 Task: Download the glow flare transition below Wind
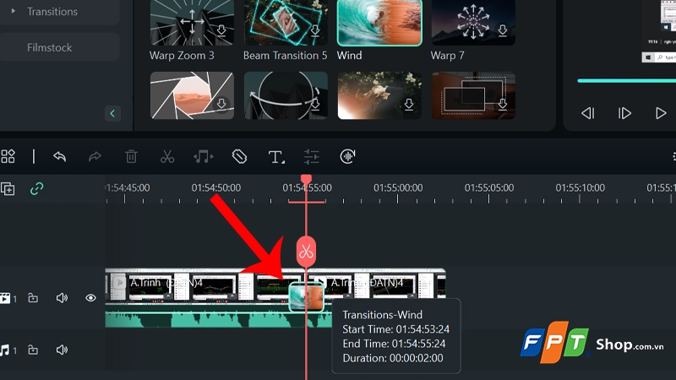tap(409, 104)
